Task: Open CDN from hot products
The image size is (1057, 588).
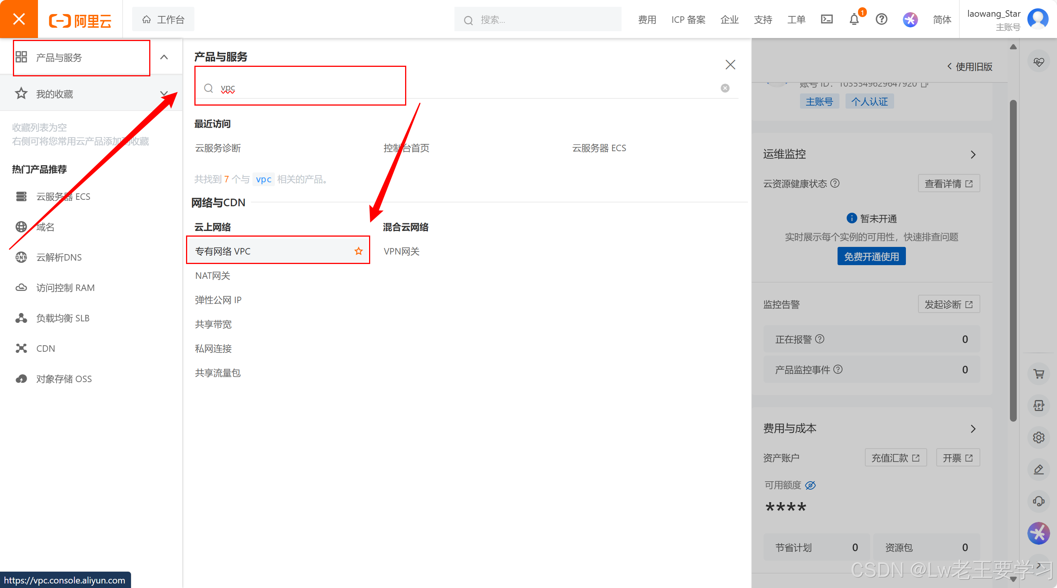Action: click(45, 348)
